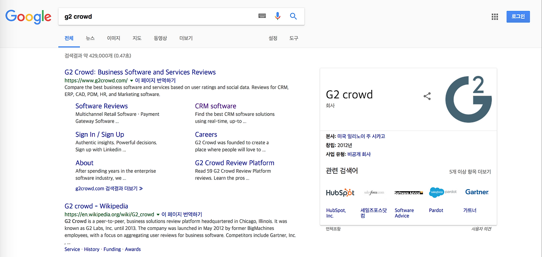The image size is (542, 257).
Task: Switch to the 동영상 tab
Action: [x=160, y=38]
